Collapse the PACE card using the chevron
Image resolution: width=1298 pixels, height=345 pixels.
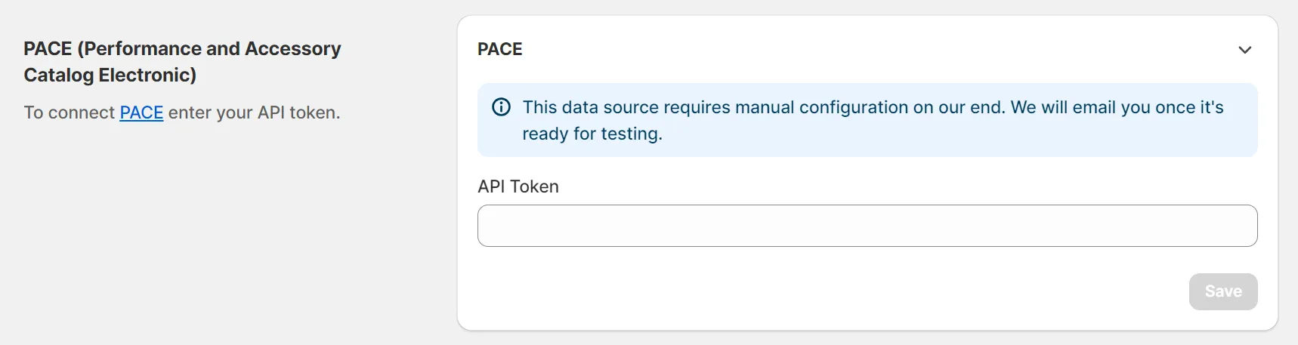point(1244,50)
